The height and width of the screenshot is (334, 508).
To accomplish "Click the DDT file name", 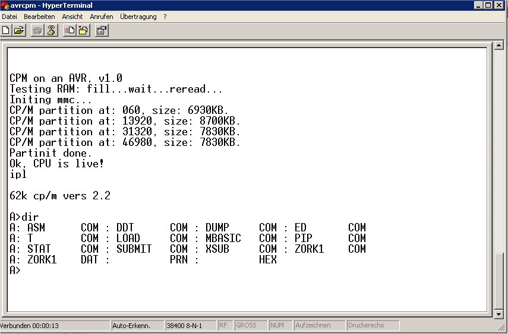I will (125, 227).
